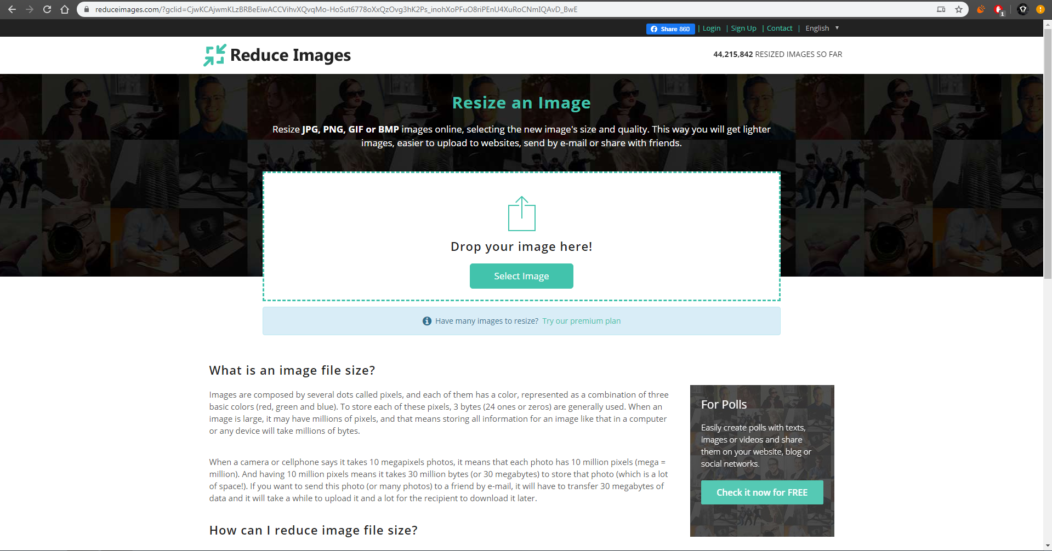The image size is (1052, 551).
Task: Open the browser home page
Action: (x=65, y=9)
